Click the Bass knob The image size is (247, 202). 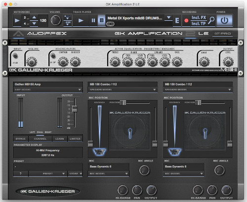[x=177, y=62]
